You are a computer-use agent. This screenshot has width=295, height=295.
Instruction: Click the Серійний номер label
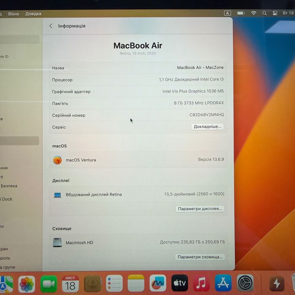pos(69,115)
